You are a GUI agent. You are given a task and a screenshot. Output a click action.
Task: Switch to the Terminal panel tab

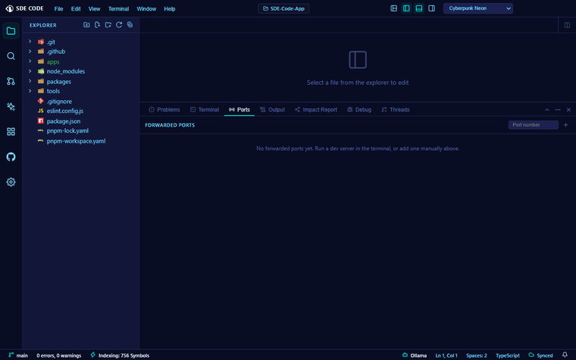pyautogui.click(x=205, y=109)
